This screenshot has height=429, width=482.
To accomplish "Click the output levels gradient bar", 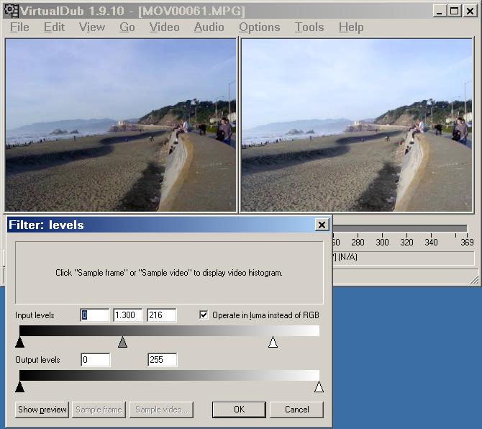I will 169,376.
